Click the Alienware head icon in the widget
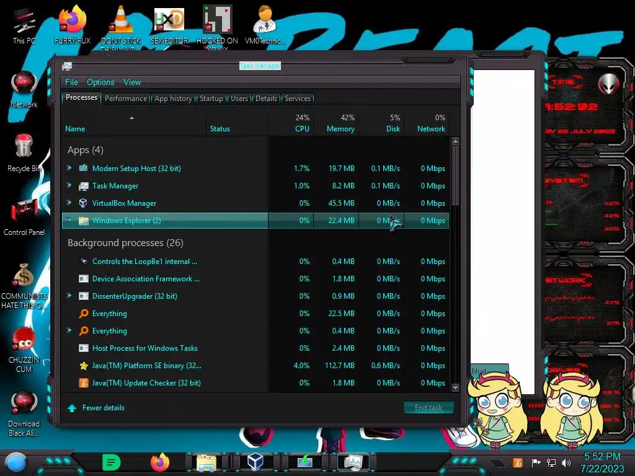The height and width of the screenshot is (476, 635). [609, 84]
